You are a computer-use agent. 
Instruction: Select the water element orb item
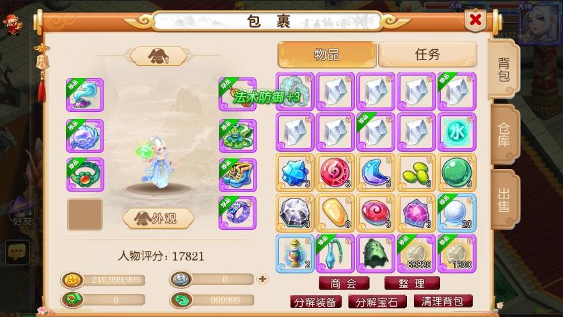coord(457,132)
